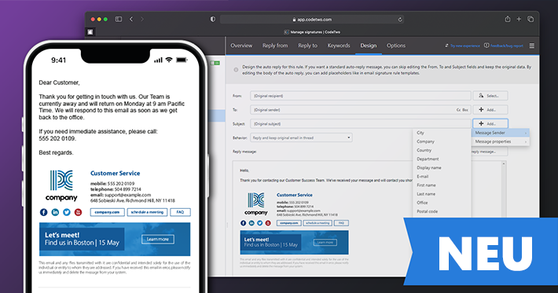Open the Feedback/bug report link

pos(504,46)
